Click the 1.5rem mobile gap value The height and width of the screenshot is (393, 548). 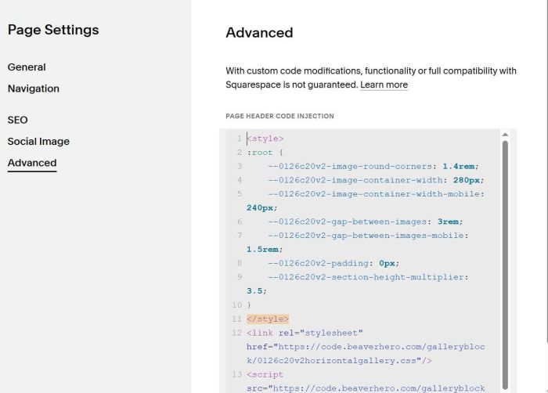262,250
